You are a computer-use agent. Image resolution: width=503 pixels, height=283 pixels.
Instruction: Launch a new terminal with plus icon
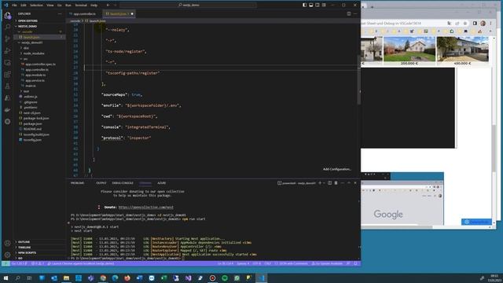coord(320,183)
